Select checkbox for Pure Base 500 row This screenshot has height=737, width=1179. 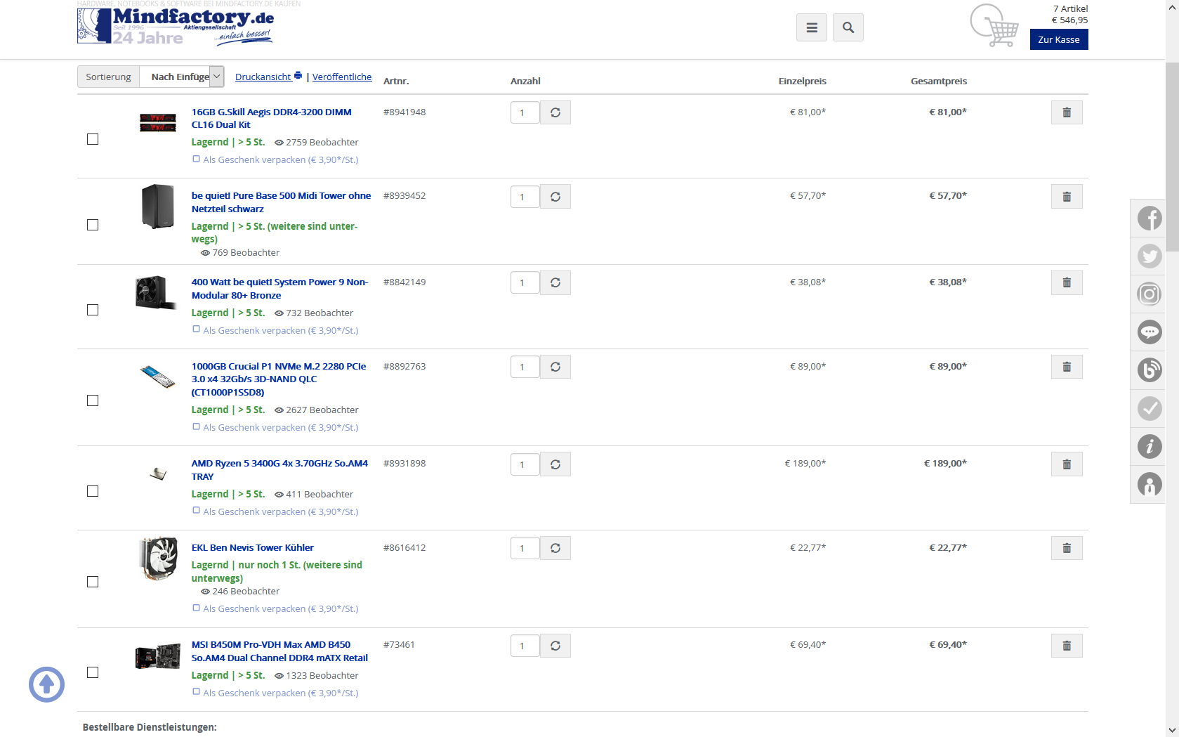point(93,225)
